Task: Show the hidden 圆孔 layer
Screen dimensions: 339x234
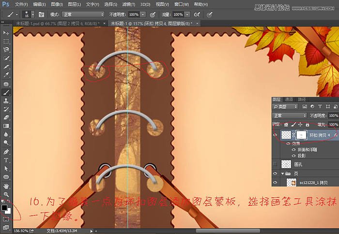Action: pos(276,164)
